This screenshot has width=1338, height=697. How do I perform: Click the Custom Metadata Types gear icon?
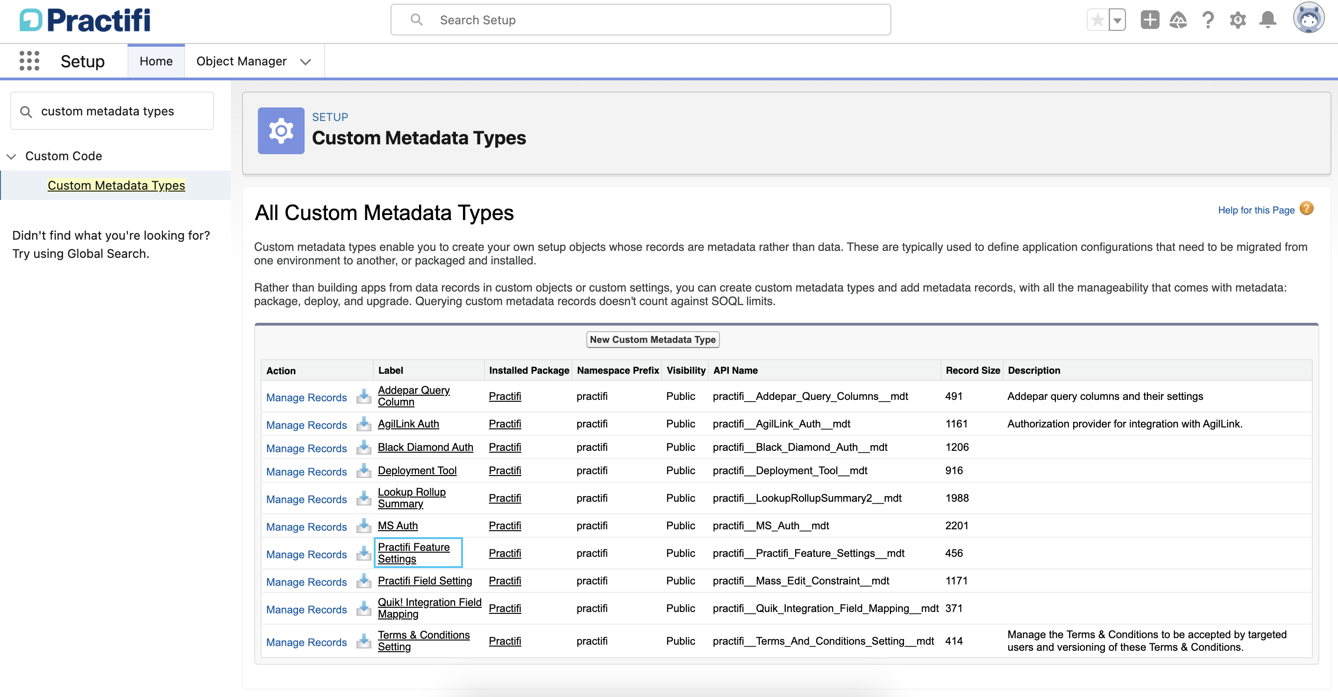[281, 130]
